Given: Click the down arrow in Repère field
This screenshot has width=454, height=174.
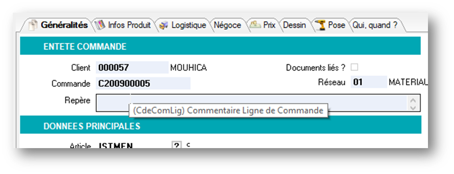Looking at the screenshot, I should [x=414, y=107].
